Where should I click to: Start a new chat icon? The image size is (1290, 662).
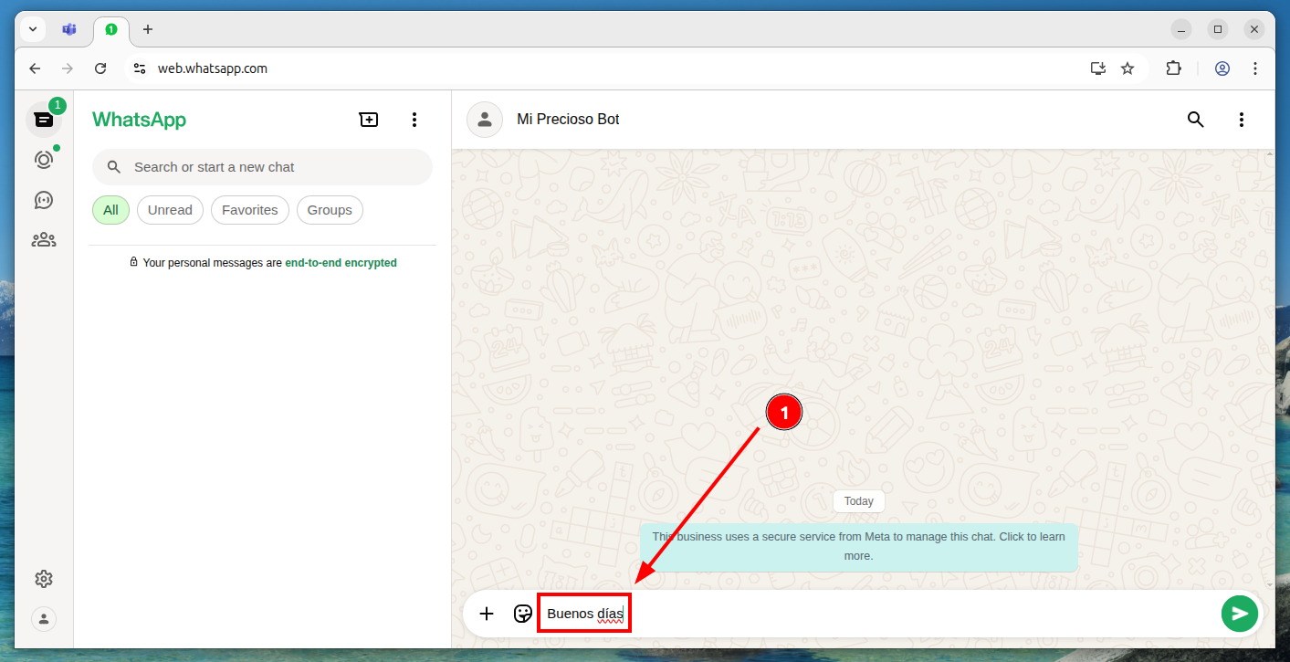tap(368, 120)
